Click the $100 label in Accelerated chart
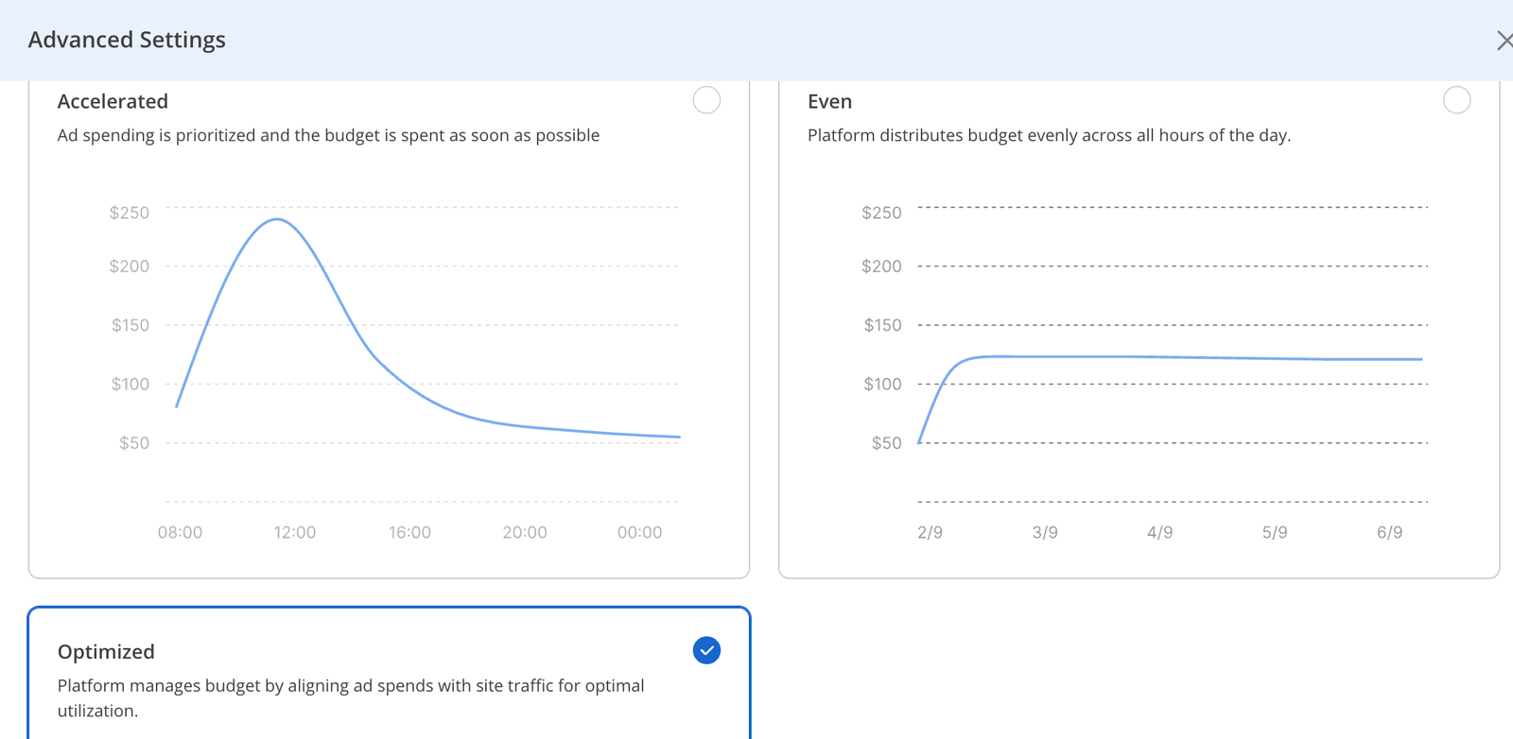1513x739 pixels. click(x=130, y=385)
